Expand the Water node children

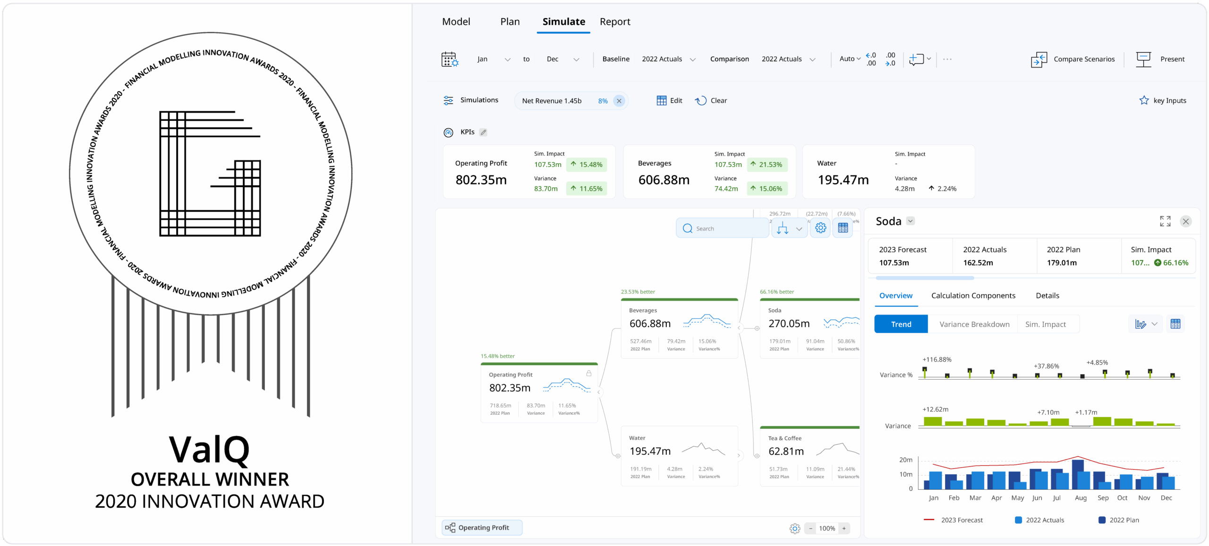(739, 456)
